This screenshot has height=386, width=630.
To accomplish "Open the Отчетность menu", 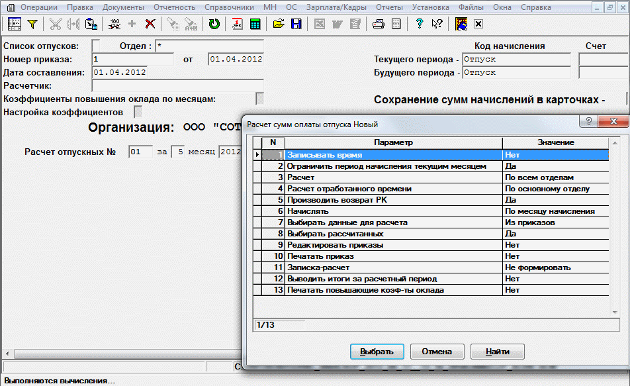I will click(x=175, y=7).
